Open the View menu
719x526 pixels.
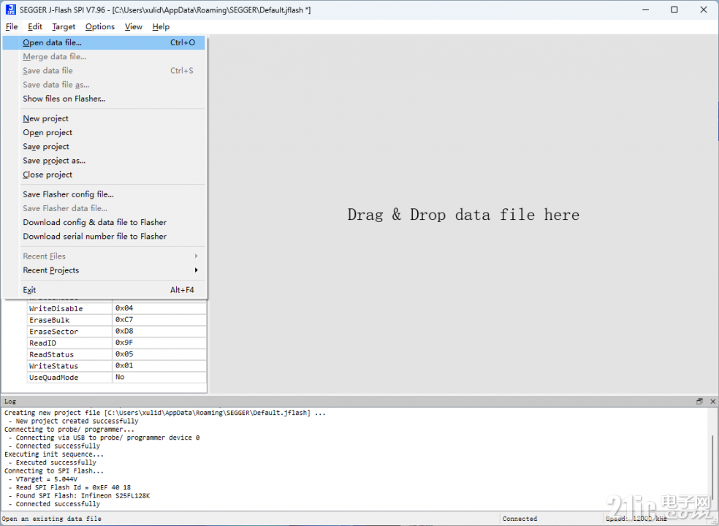pos(134,26)
